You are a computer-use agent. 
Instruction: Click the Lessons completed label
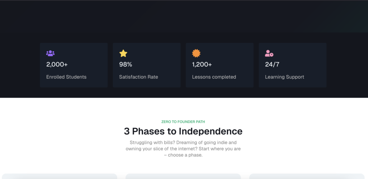pos(214,77)
